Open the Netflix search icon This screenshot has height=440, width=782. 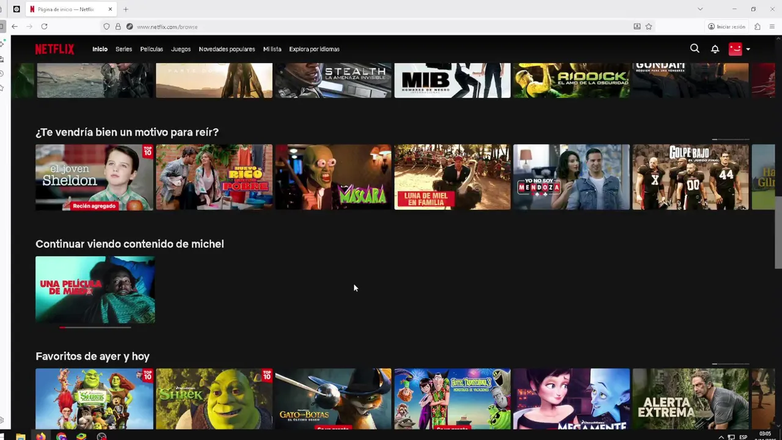click(x=695, y=48)
